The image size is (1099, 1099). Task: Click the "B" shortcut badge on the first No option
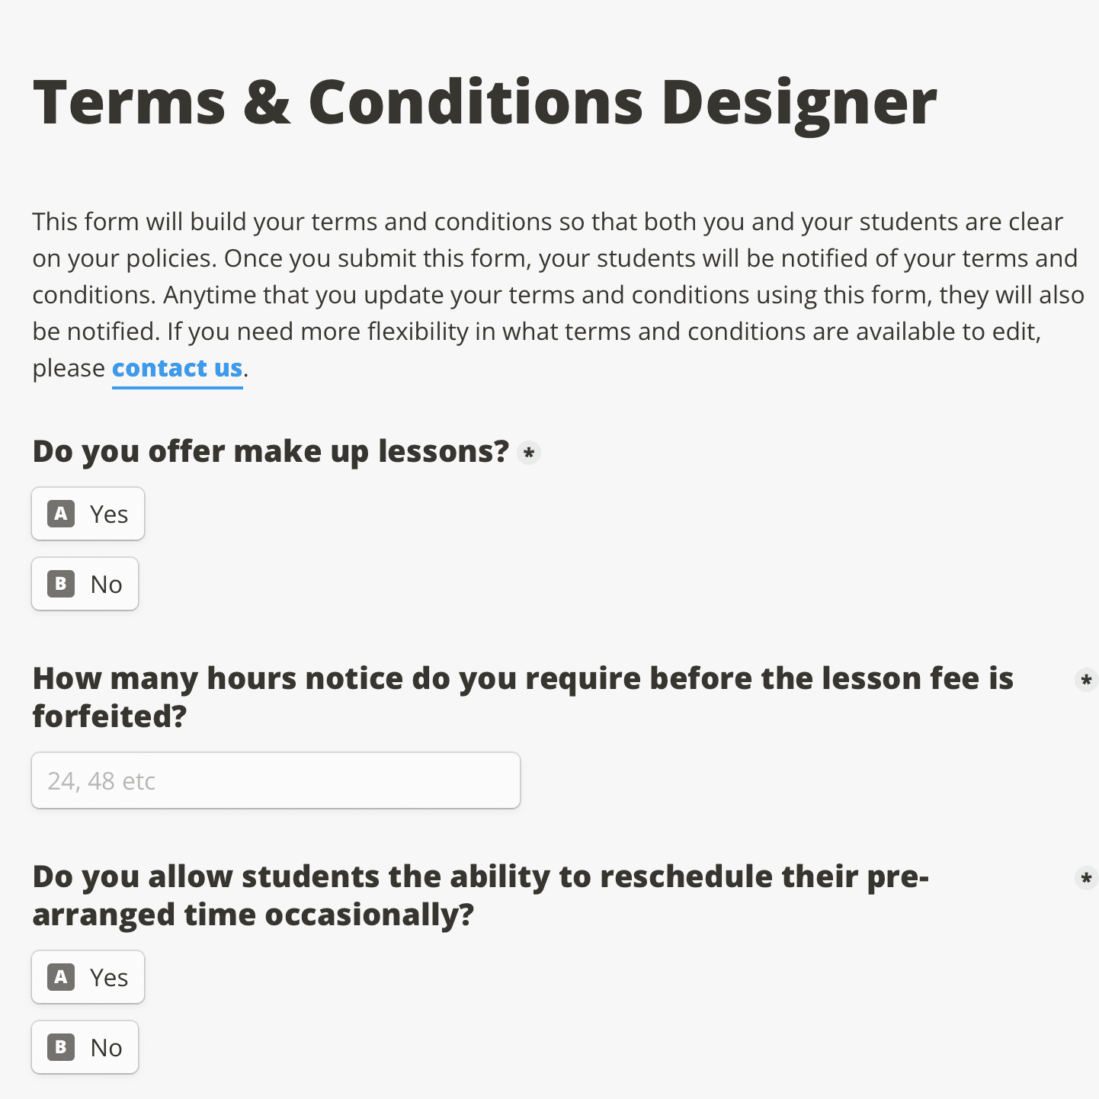[61, 584]
